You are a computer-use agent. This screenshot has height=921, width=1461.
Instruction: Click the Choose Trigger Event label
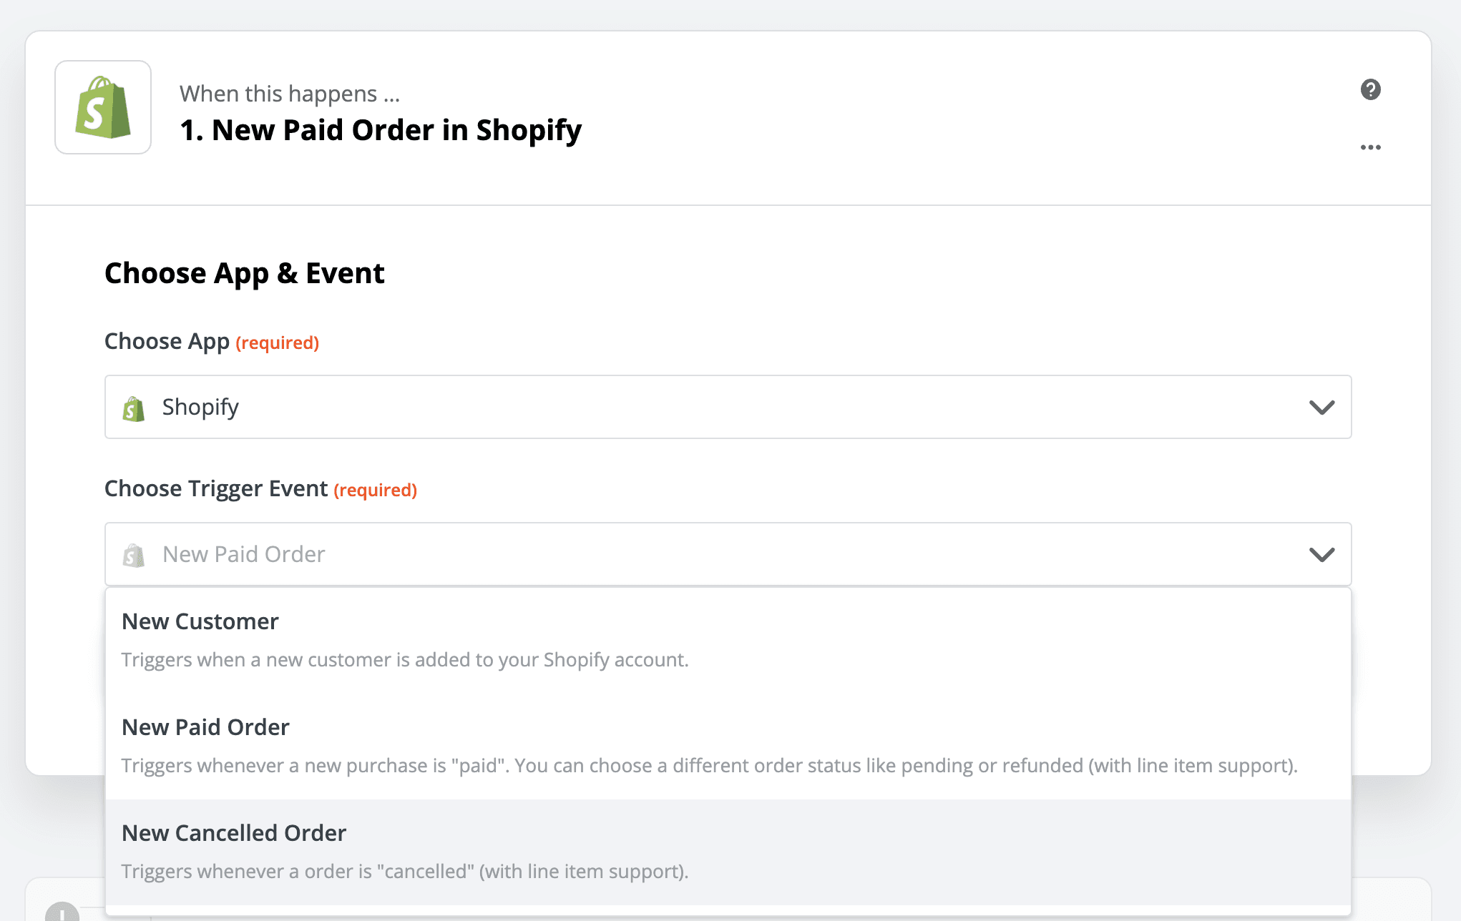pos(216,488)
